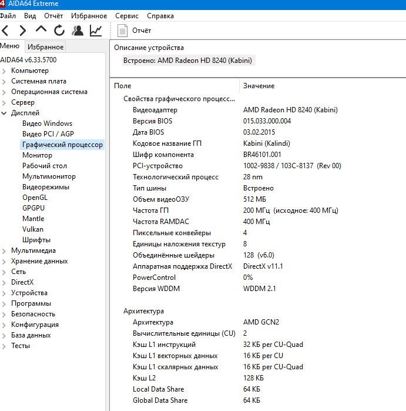Open the user management icon in the toolbar
This screenshot has width=406, height=411.
click(78, 31)
